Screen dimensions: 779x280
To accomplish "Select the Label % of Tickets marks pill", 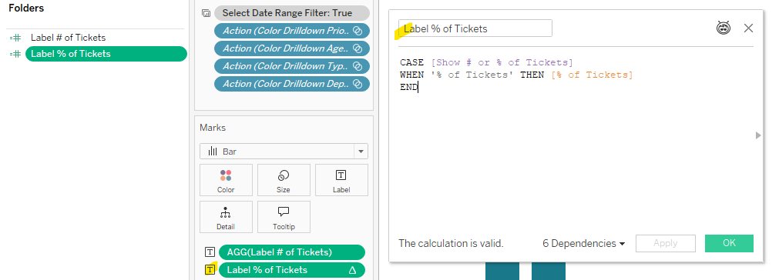I will point(291,270).
